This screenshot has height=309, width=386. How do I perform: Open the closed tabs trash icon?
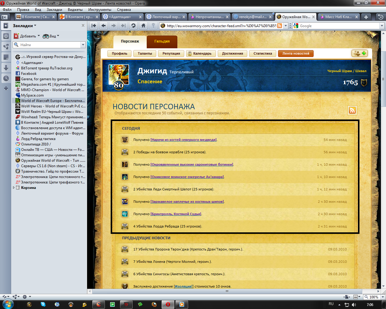[x=381, y=17]
